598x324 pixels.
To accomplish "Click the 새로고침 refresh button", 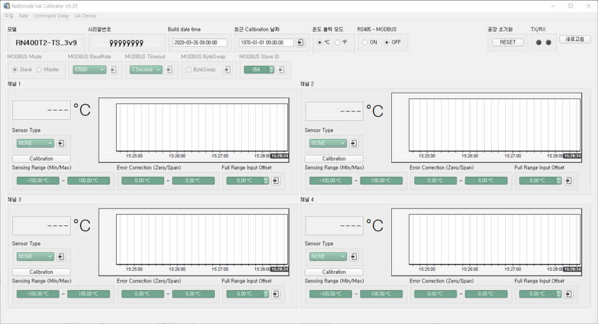I will tap(575, 39).
